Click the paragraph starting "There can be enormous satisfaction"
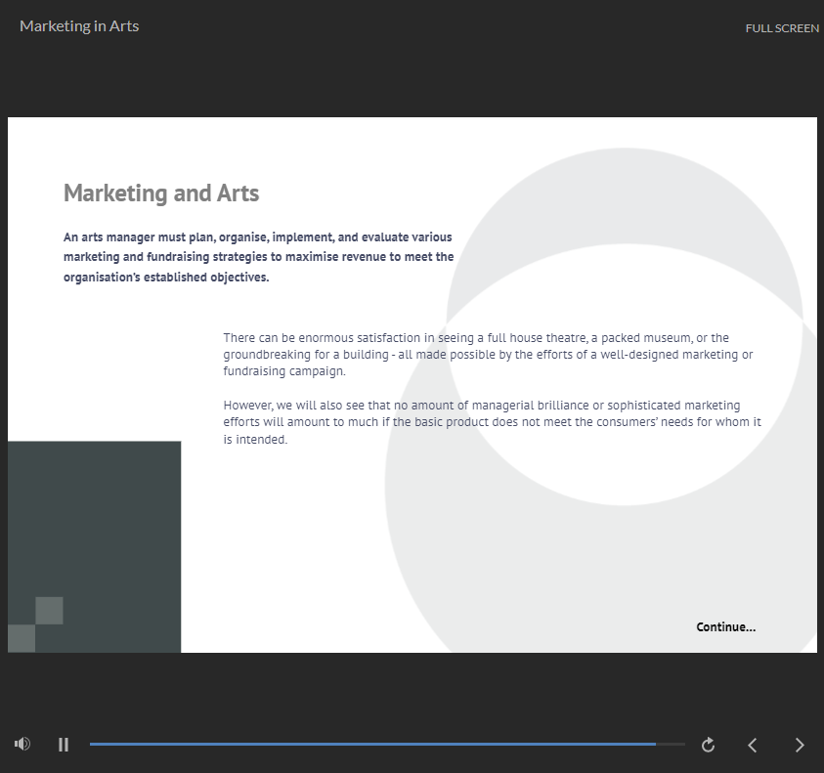This screenshot has width=824, height=773. pyautogui.click(x=488, y=355)
